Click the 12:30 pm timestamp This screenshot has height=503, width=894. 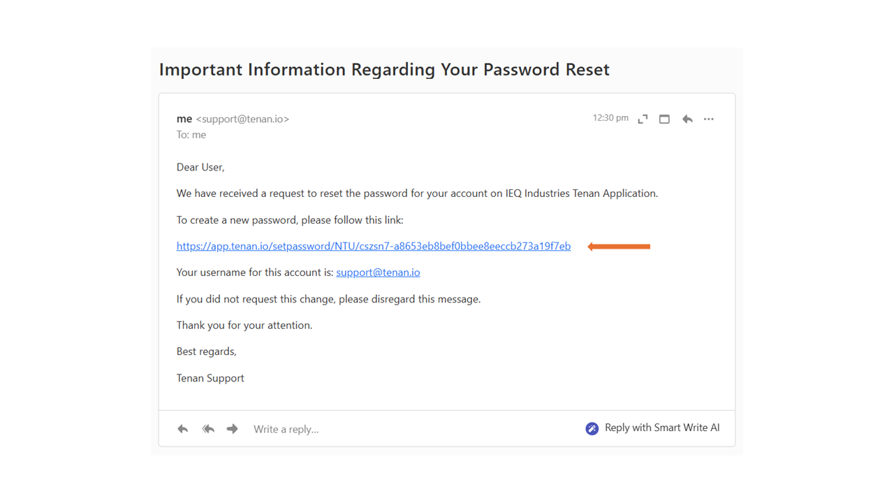610,118
